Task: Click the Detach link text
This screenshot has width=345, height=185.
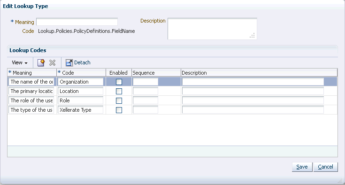Action: pyautogui.click(x=82, y=63)
